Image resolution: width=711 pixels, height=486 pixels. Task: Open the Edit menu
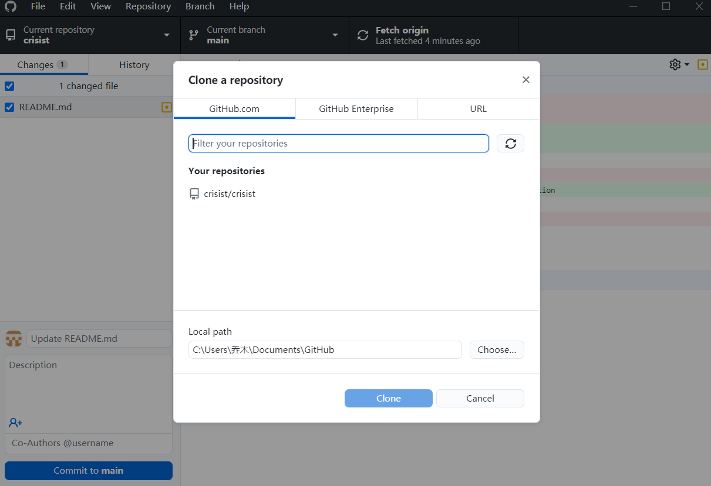click(x=68, y=6)
